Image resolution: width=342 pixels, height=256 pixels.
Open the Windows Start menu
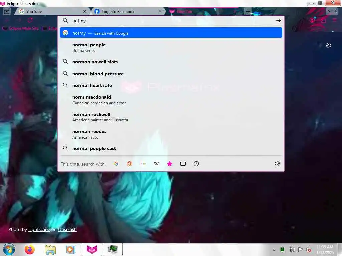point(9,249)
